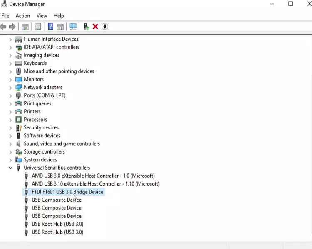Screen dimensions: 312x249
Task: Open the File menu
Action: (x=5, y=16)
